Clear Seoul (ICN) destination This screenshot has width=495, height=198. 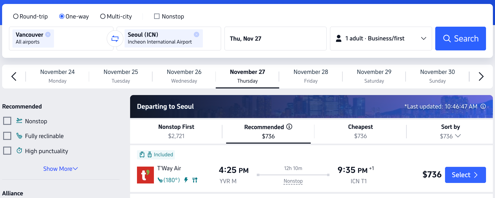196,34
